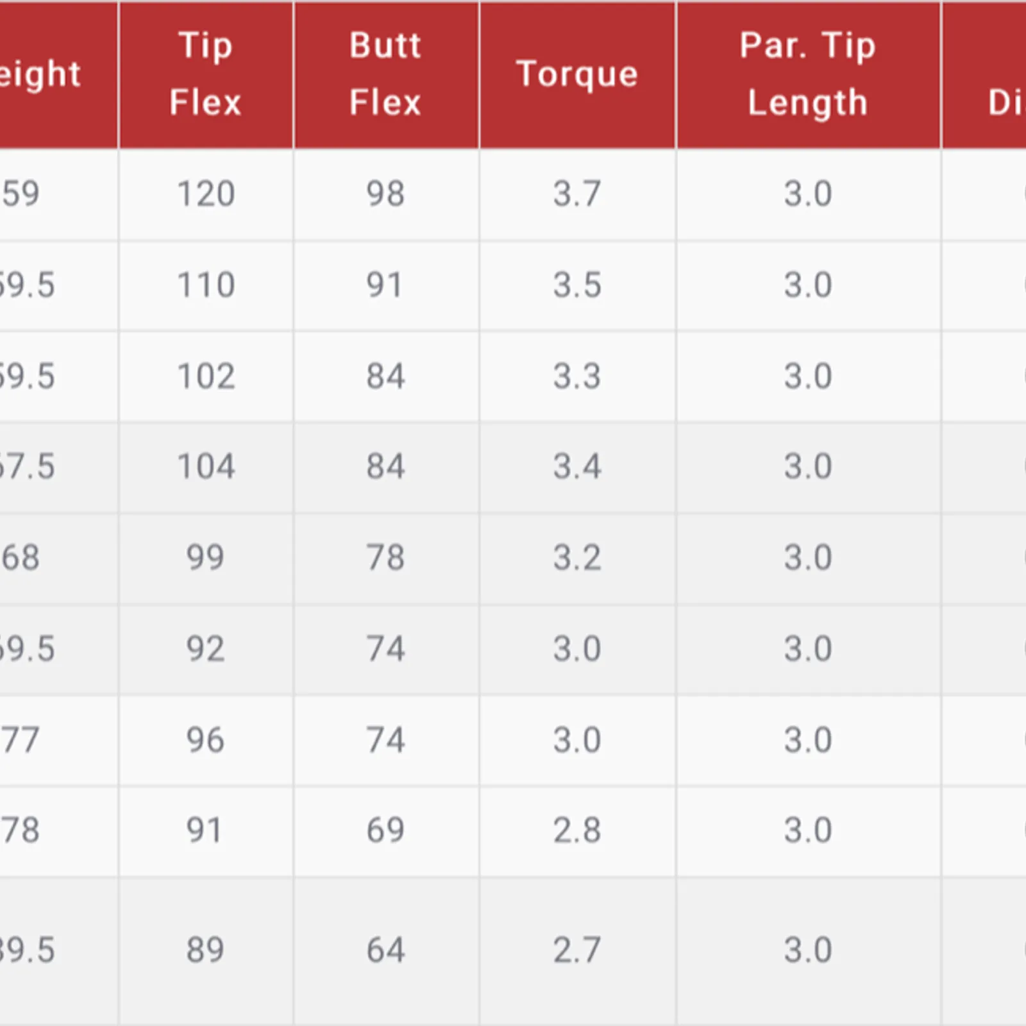Select the Tip Flex cell showing 99
Image resolution: width=1026 pixels, height=1026 pixels.
pyautogui.click(x=205, y=557)
